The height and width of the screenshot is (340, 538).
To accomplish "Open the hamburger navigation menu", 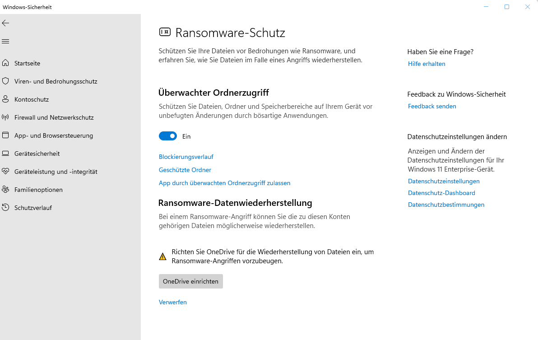I will (x=5, y=42).
